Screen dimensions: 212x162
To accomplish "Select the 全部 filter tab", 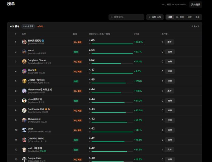I will pyautogui.click(x=170, y=17).
